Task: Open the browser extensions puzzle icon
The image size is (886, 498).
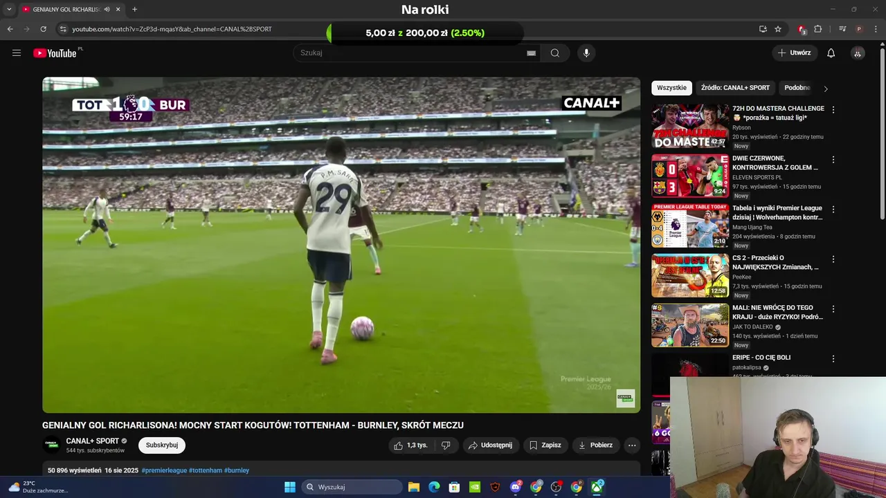Action: (x=818, y=29)
